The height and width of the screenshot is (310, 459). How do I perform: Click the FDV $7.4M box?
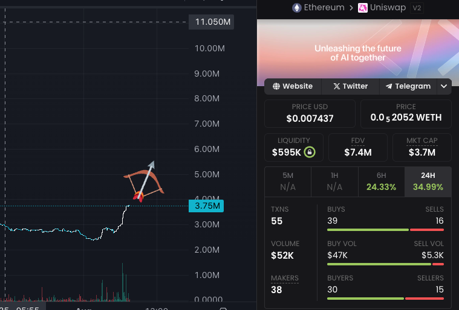click(358, 147)
